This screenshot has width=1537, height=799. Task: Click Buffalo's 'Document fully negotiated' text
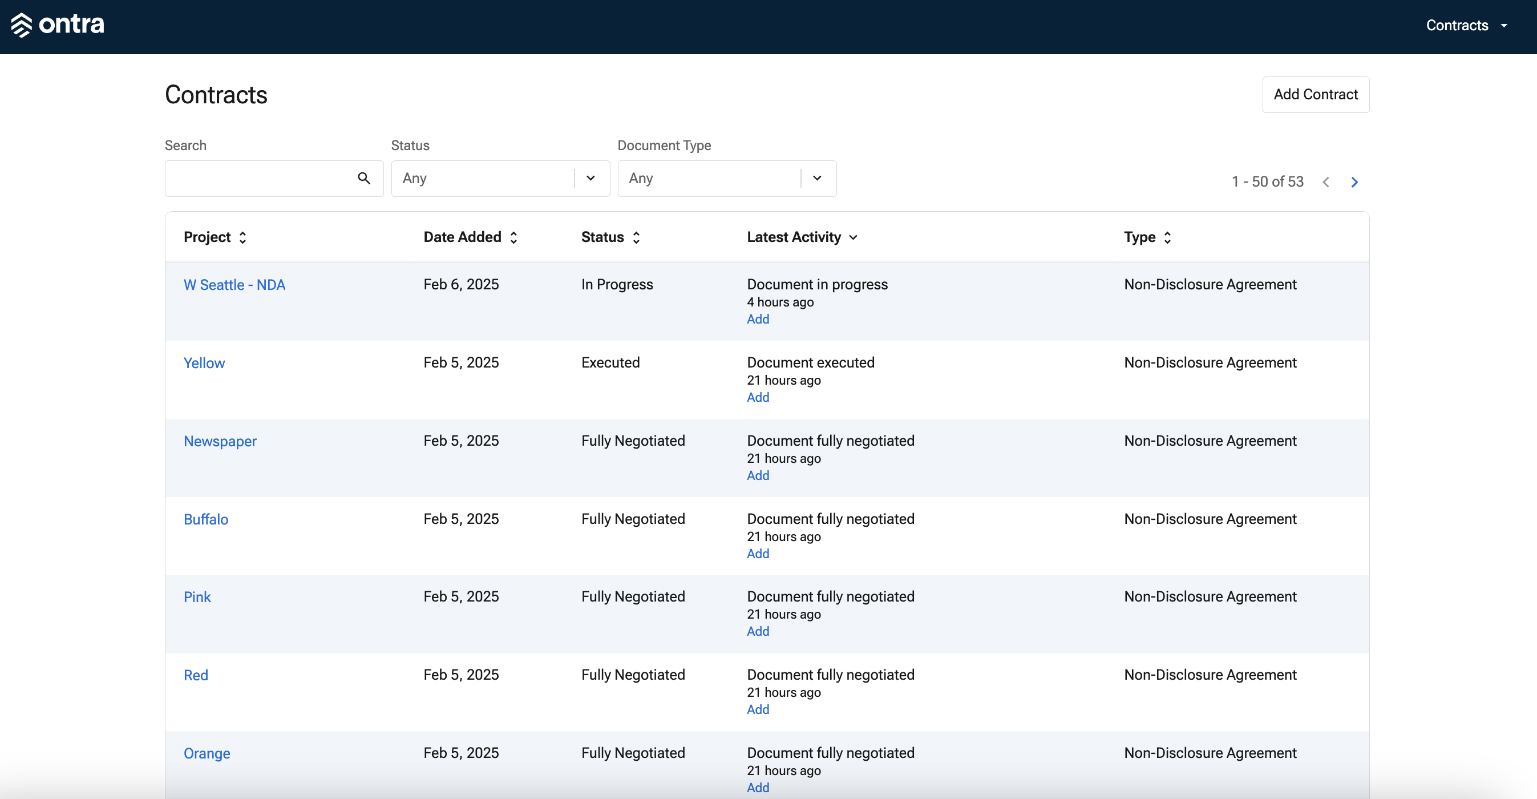click(x=831, y=519)
